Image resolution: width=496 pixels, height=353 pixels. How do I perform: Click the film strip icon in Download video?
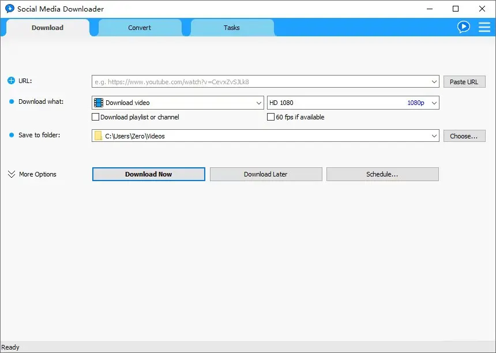(99, 103)
